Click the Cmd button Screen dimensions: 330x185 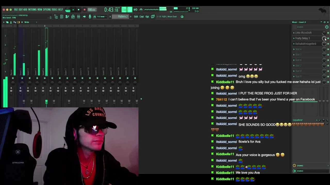[142, 17]
